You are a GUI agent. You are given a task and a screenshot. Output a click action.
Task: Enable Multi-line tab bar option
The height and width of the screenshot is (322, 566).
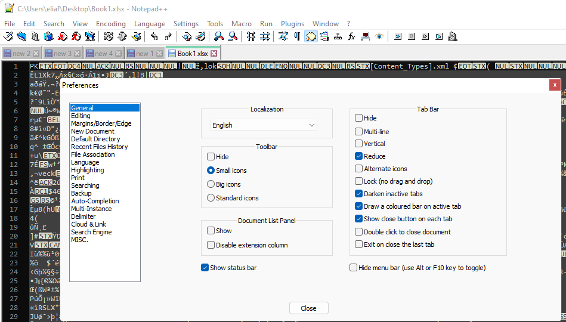point(358,131)
